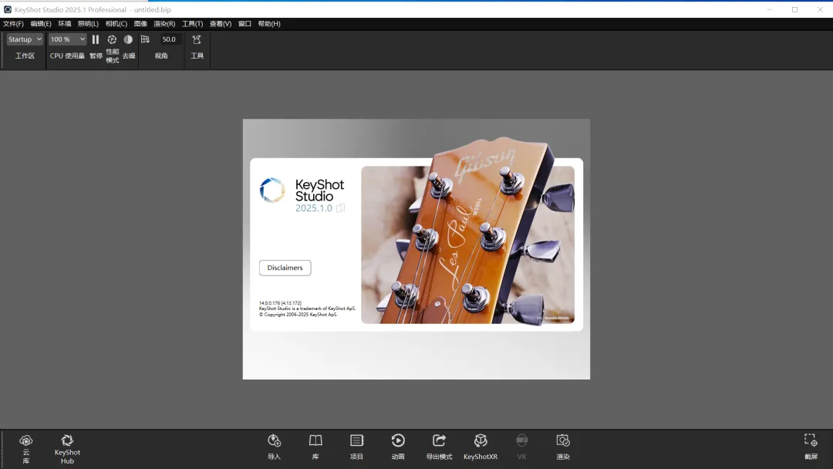Open the cloud library icon

[x=26, y=440]
